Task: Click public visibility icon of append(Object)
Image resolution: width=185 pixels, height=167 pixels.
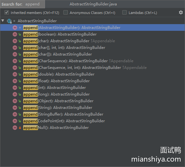Action: pos(20,101)
